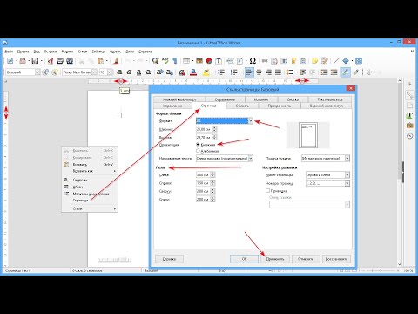
Task: Click the Justified alignment icon
Action: [x=278, y=72]
